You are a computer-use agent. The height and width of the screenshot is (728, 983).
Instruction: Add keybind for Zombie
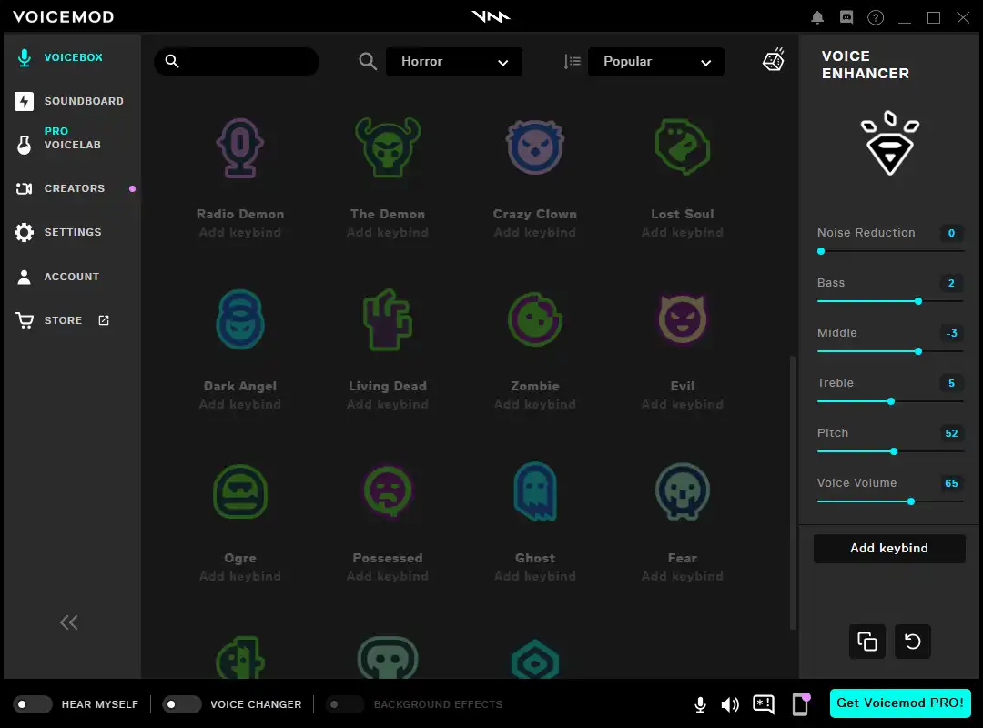(535, 404)
